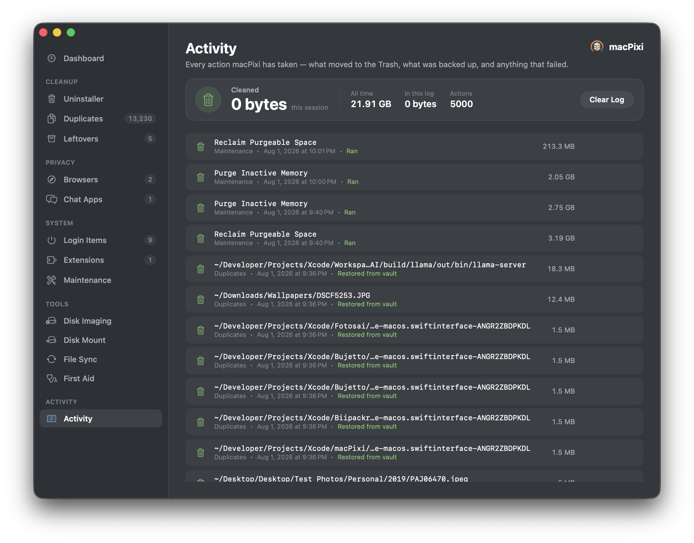Click the First Aid stethoscope icon
The width and height of the screenshot is (694, 543).
click(52, 378)
